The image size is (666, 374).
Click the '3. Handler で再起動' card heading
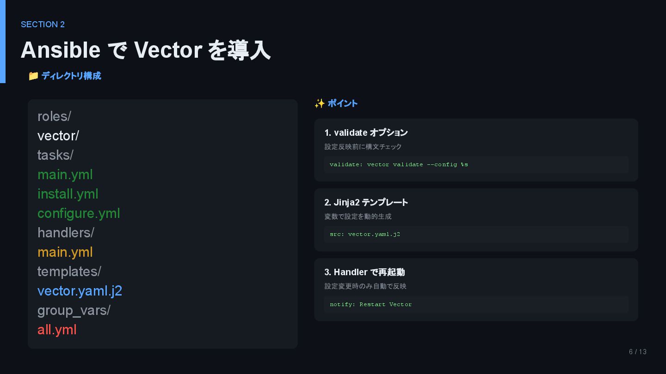coord(364,272)
